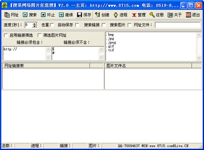Select the .jpg extension line

point(110,38)
